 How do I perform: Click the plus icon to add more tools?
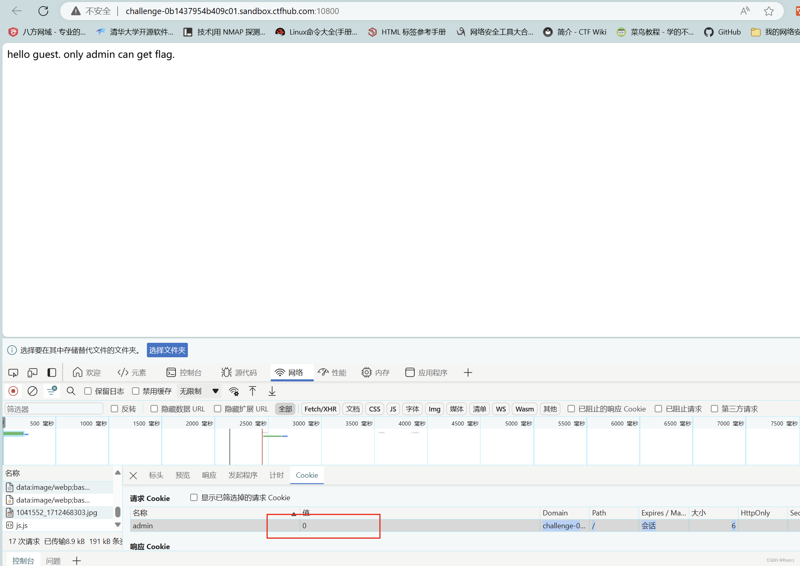coord(468,373)
